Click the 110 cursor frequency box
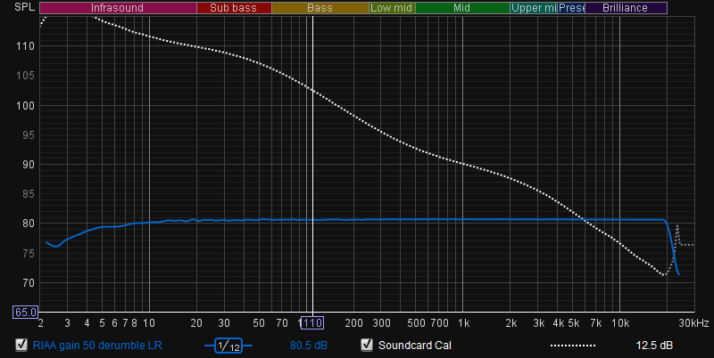Viewport: 714px width, 358px height. point(312,323)
